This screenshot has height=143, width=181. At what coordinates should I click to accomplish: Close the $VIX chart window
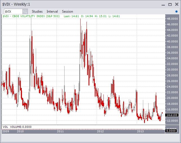[176, 4]
